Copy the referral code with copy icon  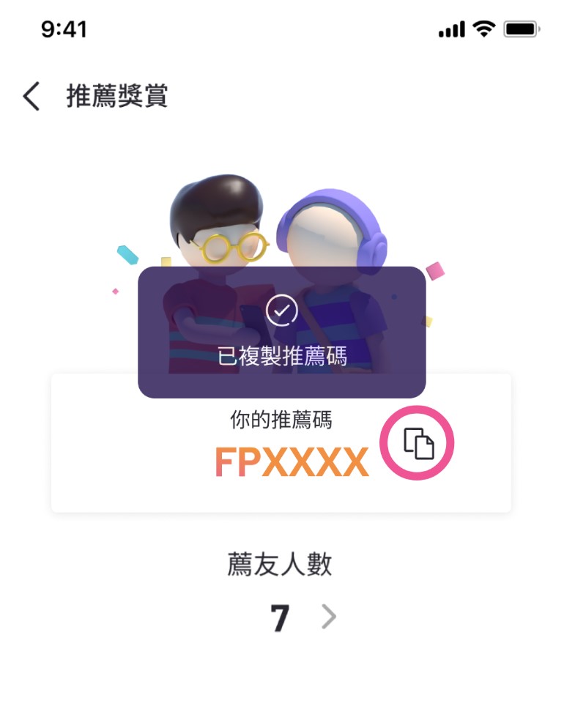tap(418, 443)
